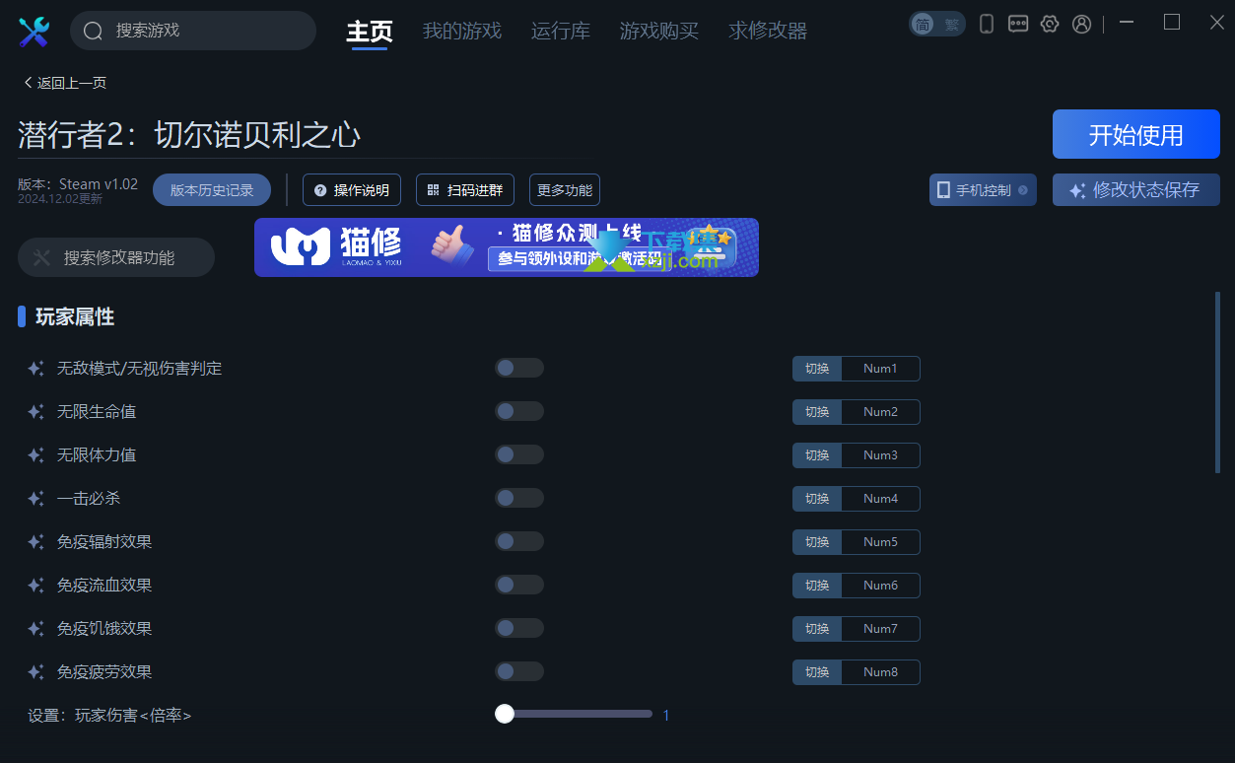Click sparkle icon beside 无限体力值
The width and height of the screenshot is (1235, 763).
(x=35, y=455)
